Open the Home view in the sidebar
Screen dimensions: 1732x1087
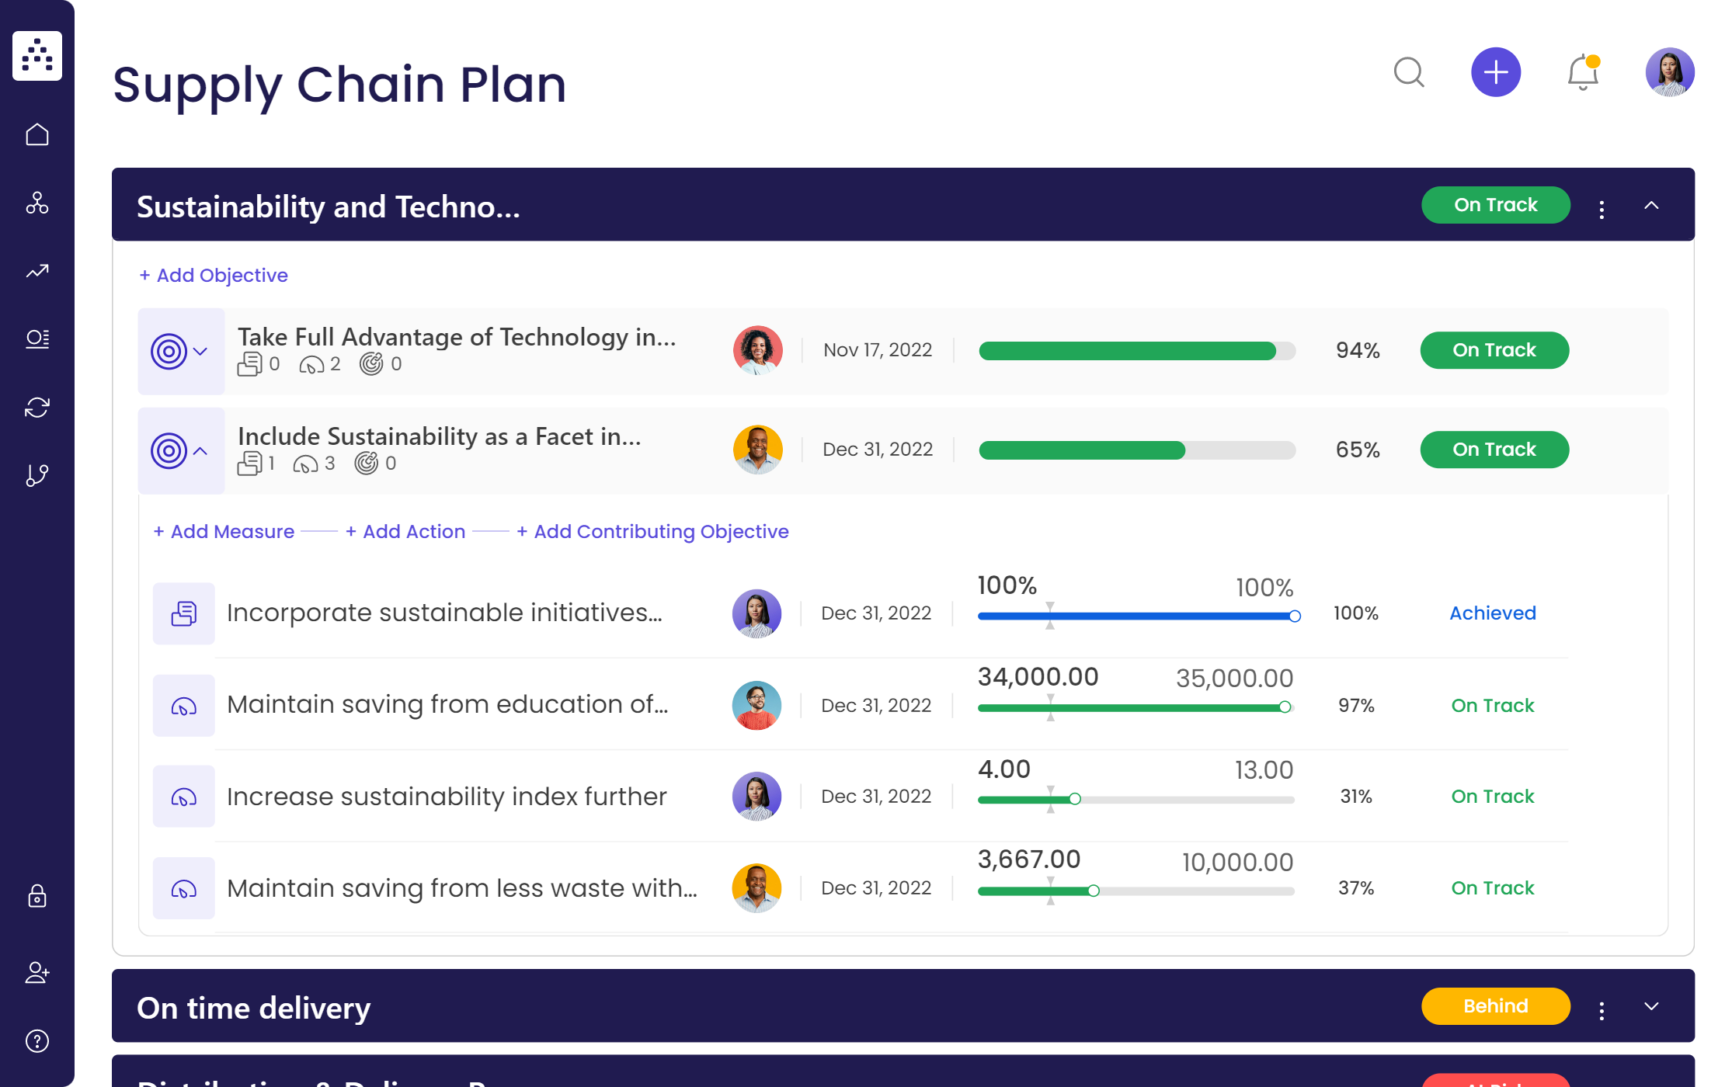(37, 134)
